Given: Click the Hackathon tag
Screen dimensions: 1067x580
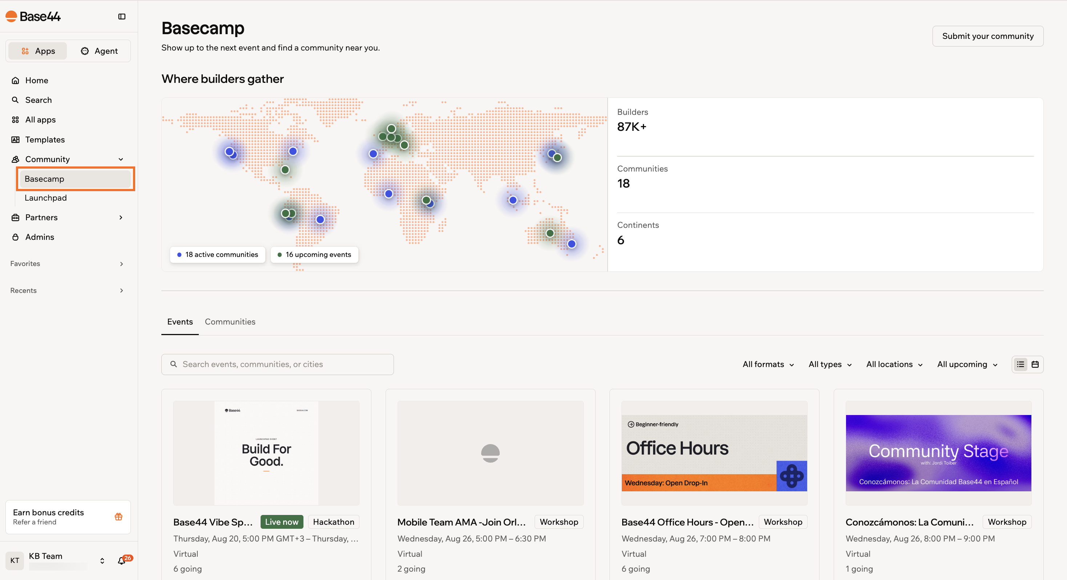Looking at the screenshot, I should (334, 522).
